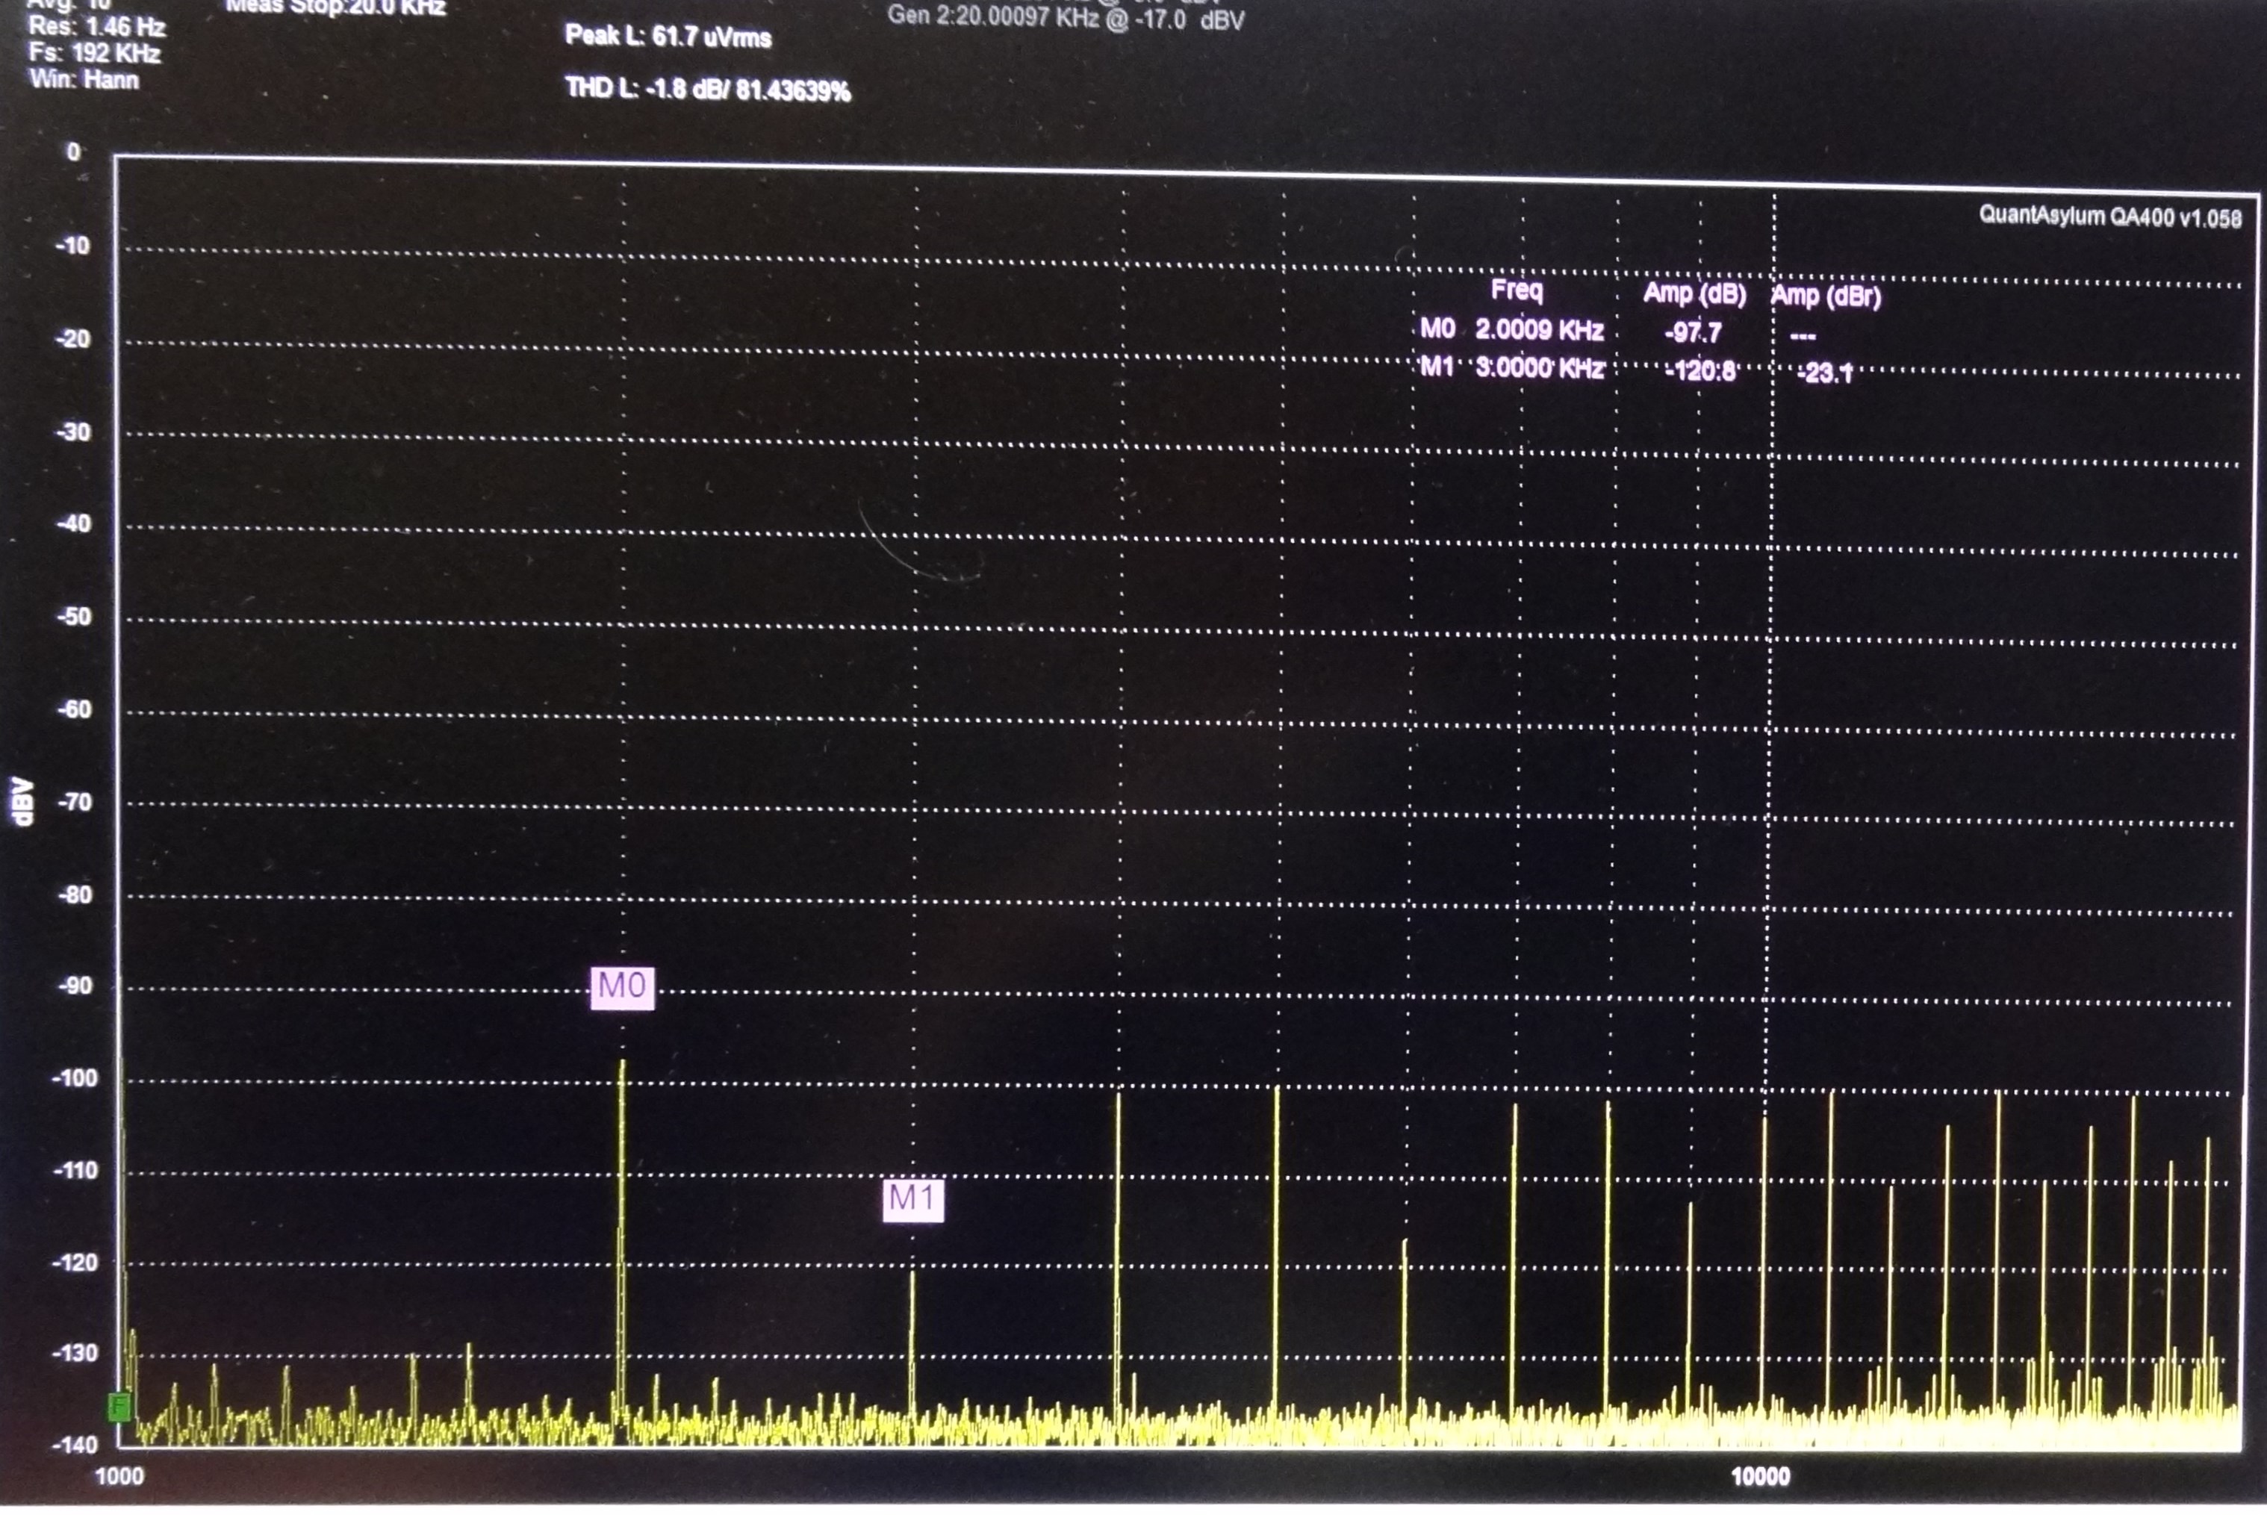
Task: Click the M1 marker label on the spectrum
Action: click(913, 1200)
